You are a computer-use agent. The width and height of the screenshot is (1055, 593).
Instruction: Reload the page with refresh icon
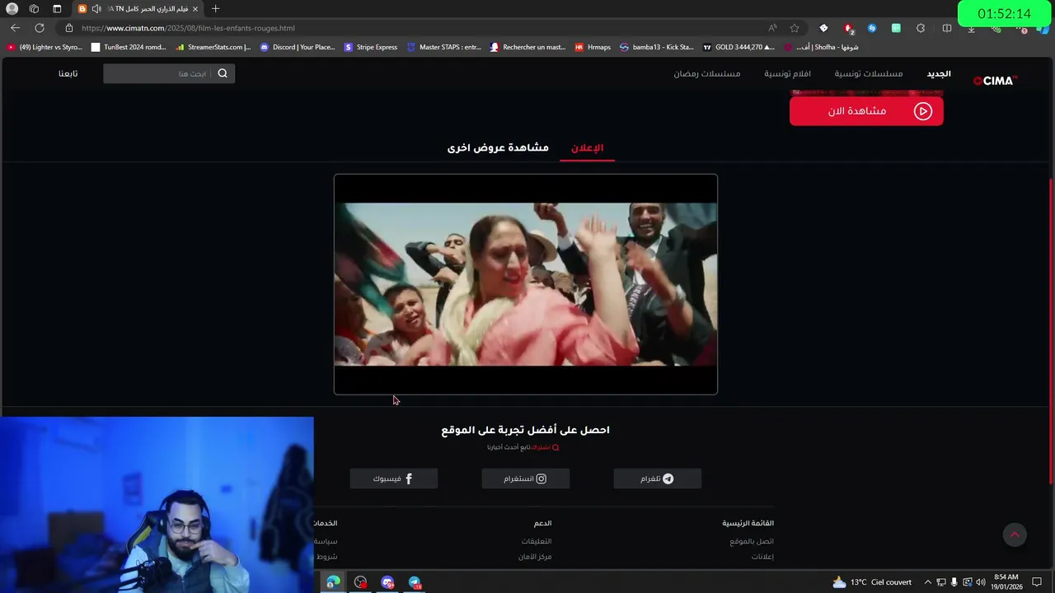pos(40,28)
